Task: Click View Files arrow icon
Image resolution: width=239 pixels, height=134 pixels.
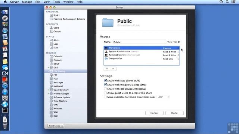Action: pyautogui.click(x=179, y=42)
